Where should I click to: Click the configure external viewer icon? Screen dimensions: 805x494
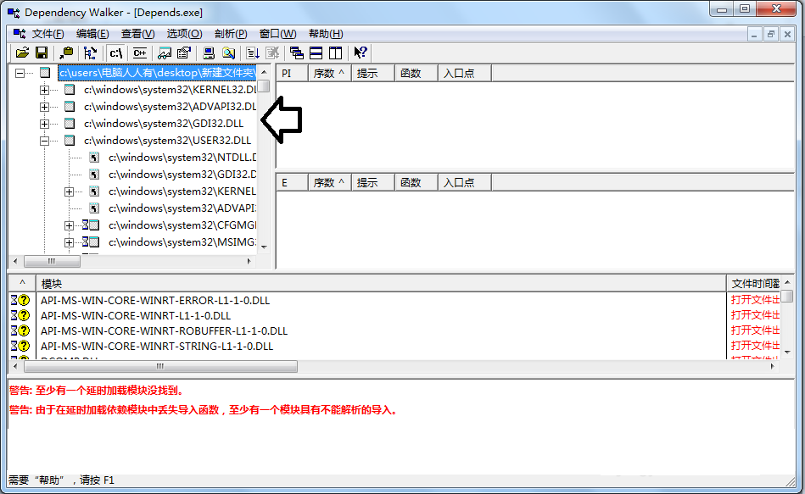click(x=164, y=53)
